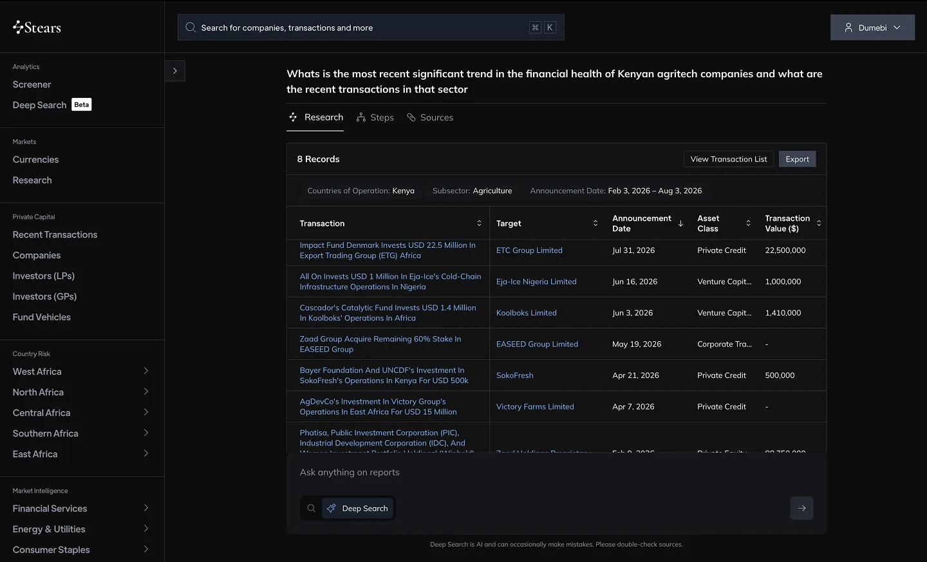Sort by Announcement Date down arrow
The height and width of the screenshot is (562, 927).
pos(680,223)
